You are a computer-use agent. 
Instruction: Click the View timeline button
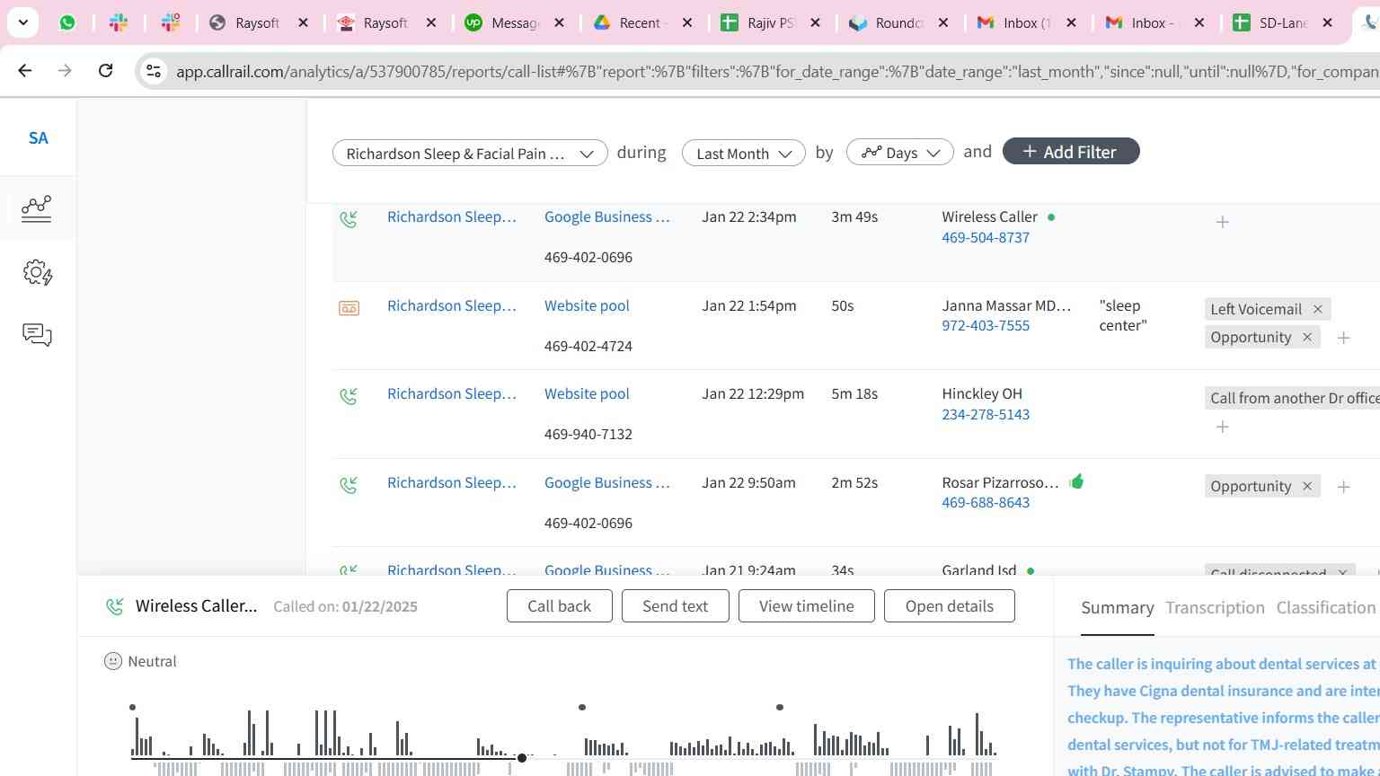coord(806,605)
